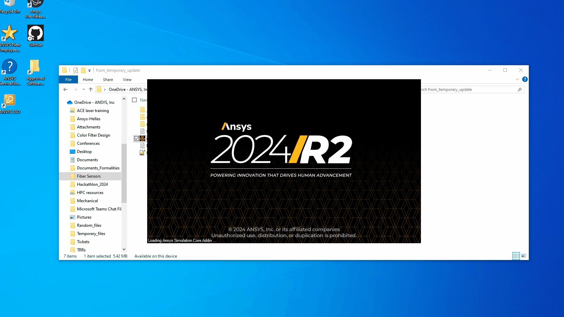
Task: Open the Customize Quick Access Toolbar dropdown
Action: 89,71
